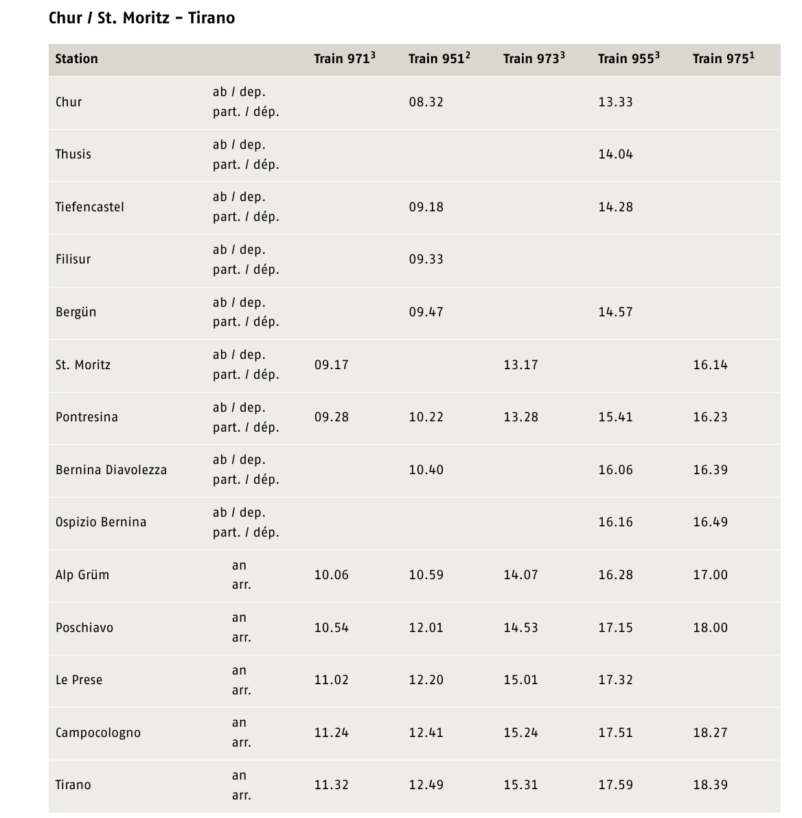Click the Bergün station name

point(76,312)
